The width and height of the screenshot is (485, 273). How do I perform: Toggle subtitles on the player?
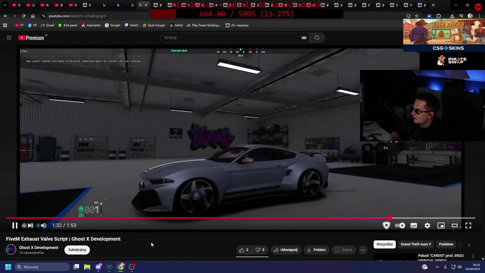[x=414, y=226]
